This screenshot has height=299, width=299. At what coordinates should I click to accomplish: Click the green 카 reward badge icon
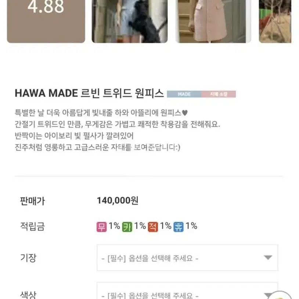point(127,227)
